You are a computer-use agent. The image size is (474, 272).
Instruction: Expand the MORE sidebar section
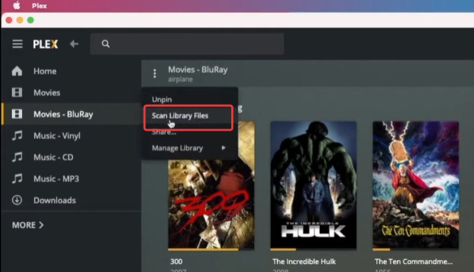[x=28, y=225]
